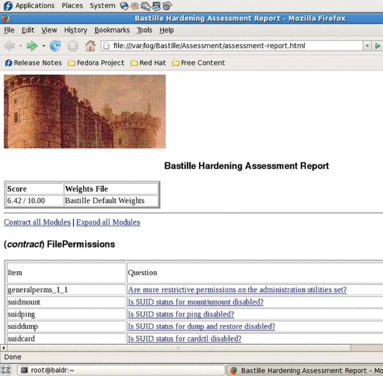The image size is (383, 376).
Task: Reload the page with the refresh icon
Action: click(55, 46)
